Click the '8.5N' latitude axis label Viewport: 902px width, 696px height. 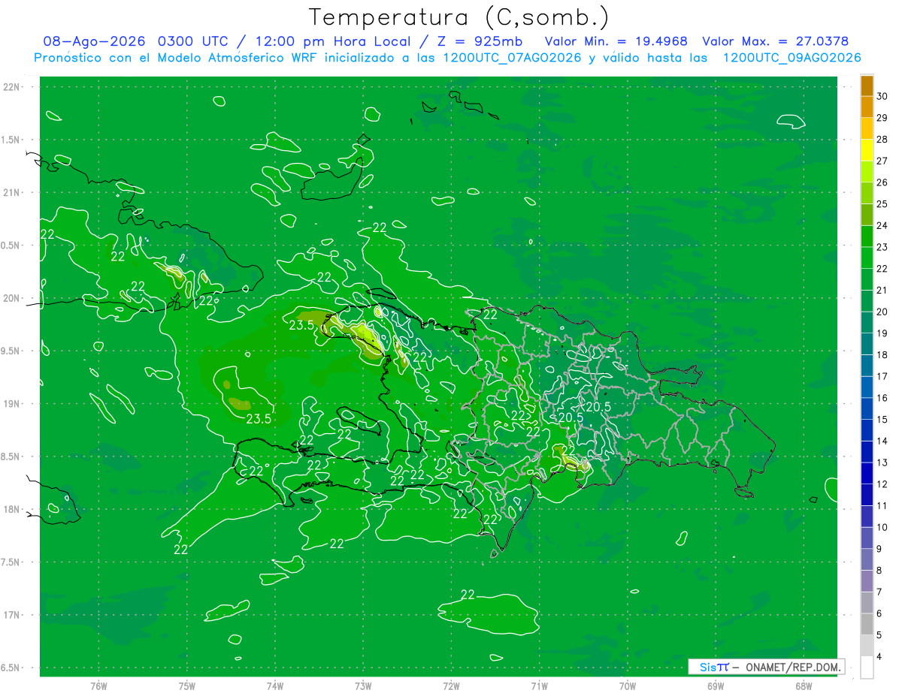(11, 456)
